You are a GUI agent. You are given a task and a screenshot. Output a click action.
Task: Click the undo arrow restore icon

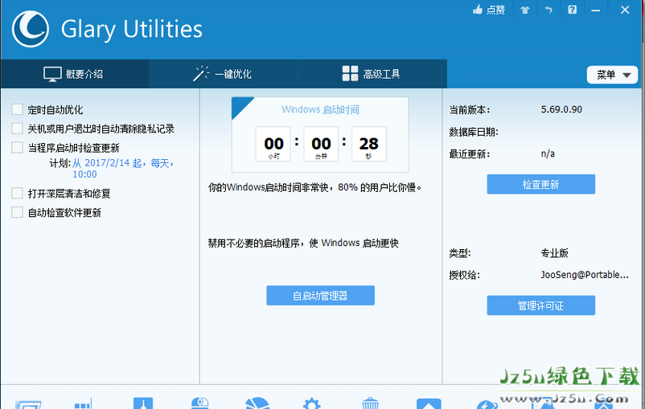tap(548, 10)
